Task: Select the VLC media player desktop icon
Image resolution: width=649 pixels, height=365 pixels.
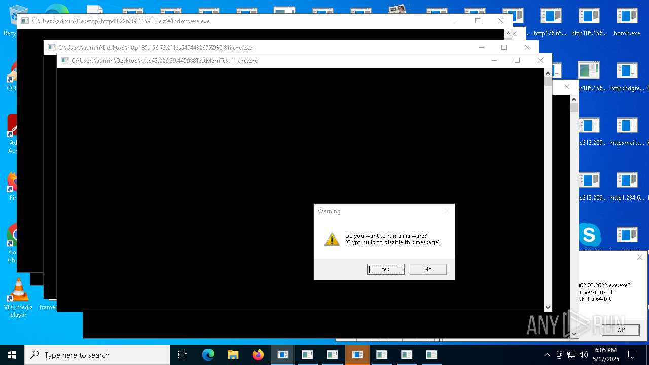Action: click(18, 298)
